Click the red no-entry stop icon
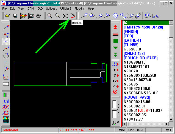 115,92
